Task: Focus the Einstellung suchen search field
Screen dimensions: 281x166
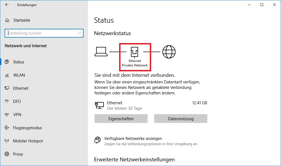Action: tap(41, 33)
